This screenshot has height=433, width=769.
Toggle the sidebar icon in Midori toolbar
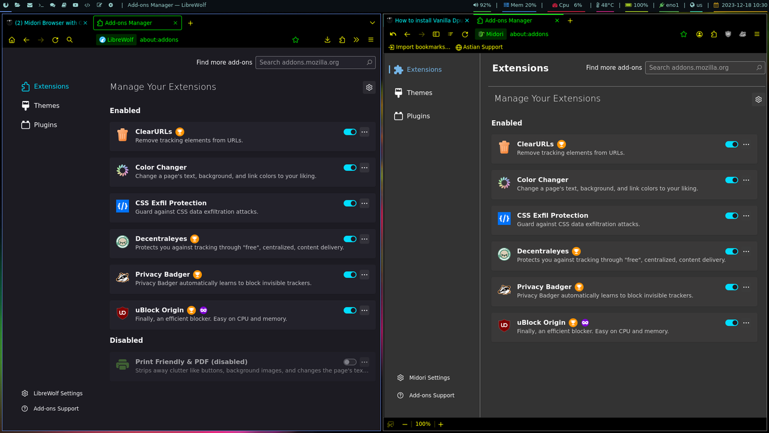pyautogui.click(x=436, y=34)
